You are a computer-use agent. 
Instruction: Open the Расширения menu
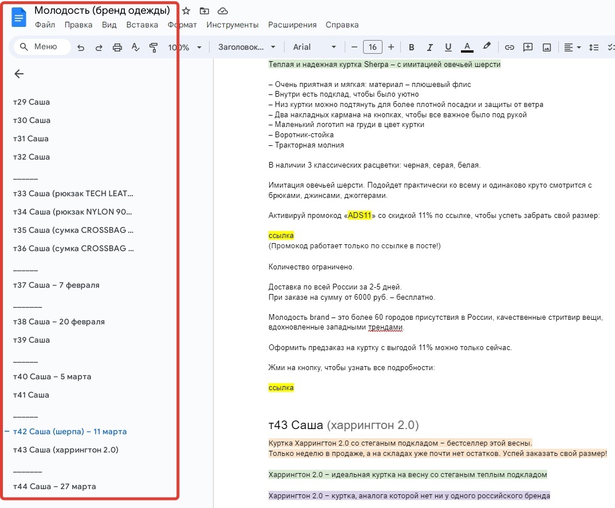[x=292, y=25]
